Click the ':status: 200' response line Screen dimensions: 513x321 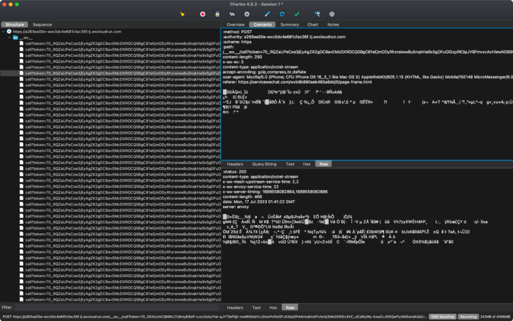tap(234, 172)
